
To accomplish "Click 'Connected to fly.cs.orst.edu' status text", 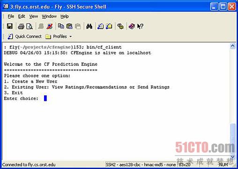I will pos(29,165).
